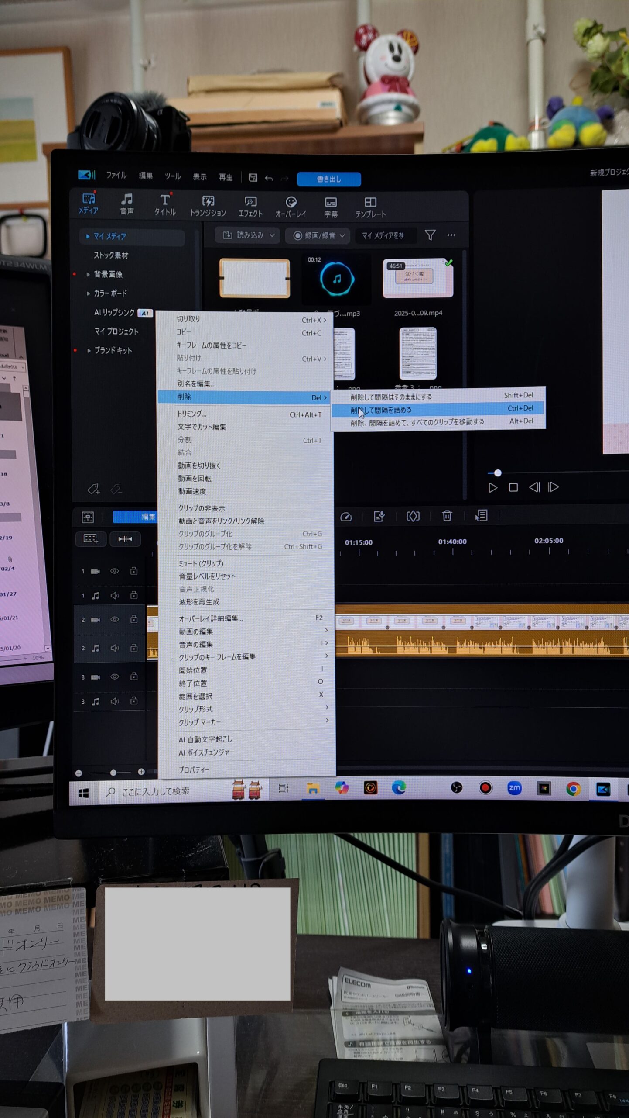Click the play button in preview
This screenshot has width=629, height=1118.
[x=493, y=487]
